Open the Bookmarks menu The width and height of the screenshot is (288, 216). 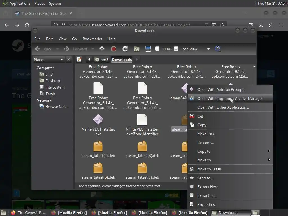92,39
